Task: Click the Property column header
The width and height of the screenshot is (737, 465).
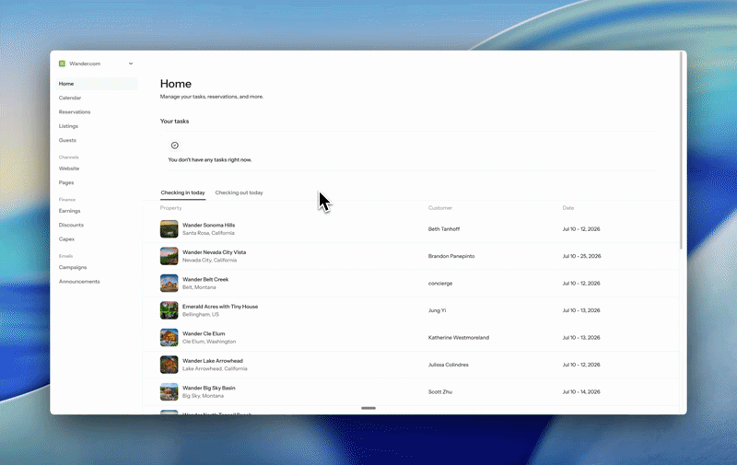Action: pyautogui.click(x=170, y=207)
